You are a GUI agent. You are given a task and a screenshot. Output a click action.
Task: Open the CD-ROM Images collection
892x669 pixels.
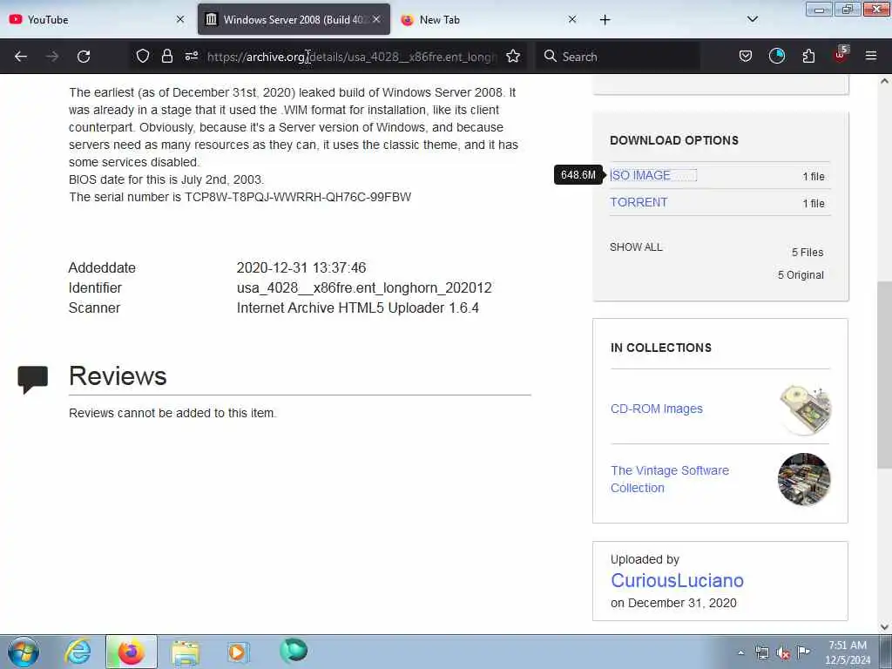[x=657, y=409]
